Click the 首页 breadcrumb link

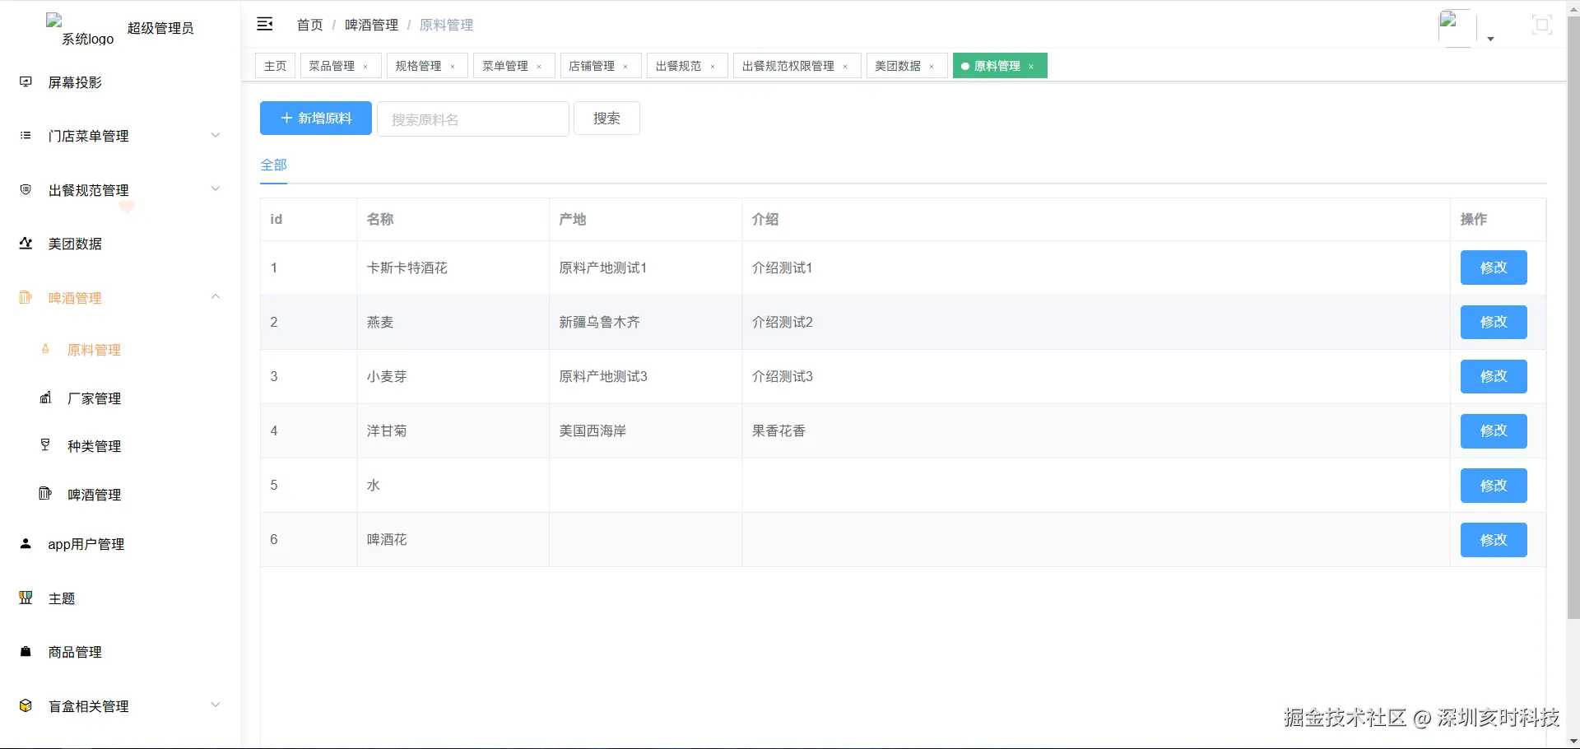point(310,25)
